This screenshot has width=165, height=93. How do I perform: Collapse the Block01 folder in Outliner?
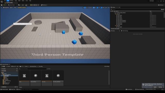click(x=115, y=14)
